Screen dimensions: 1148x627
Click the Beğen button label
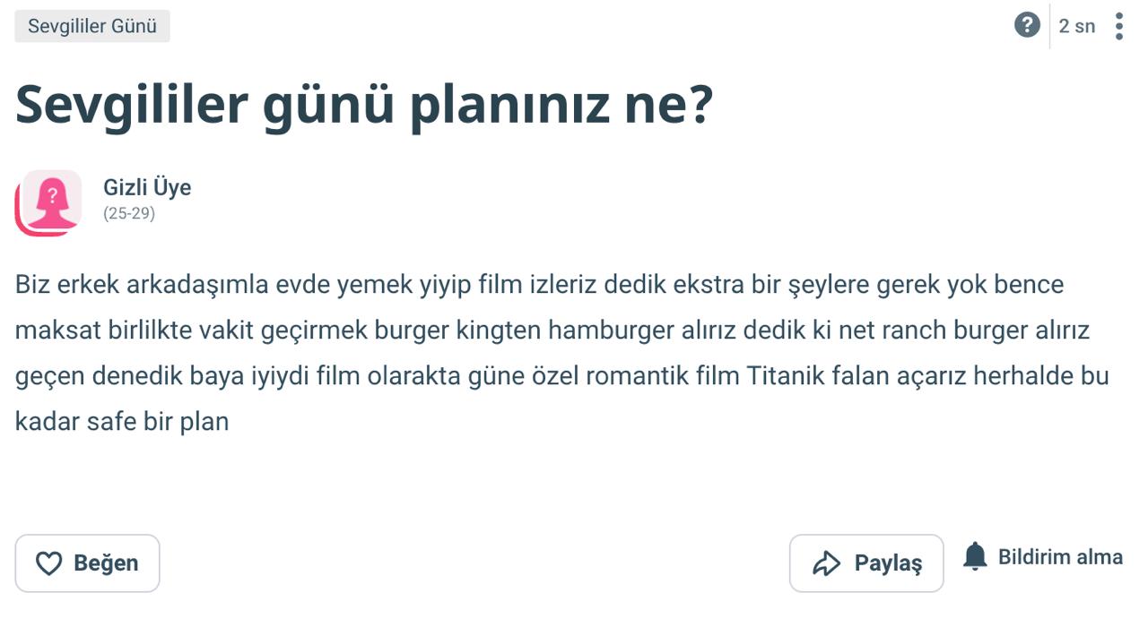[x=106, y=563]
